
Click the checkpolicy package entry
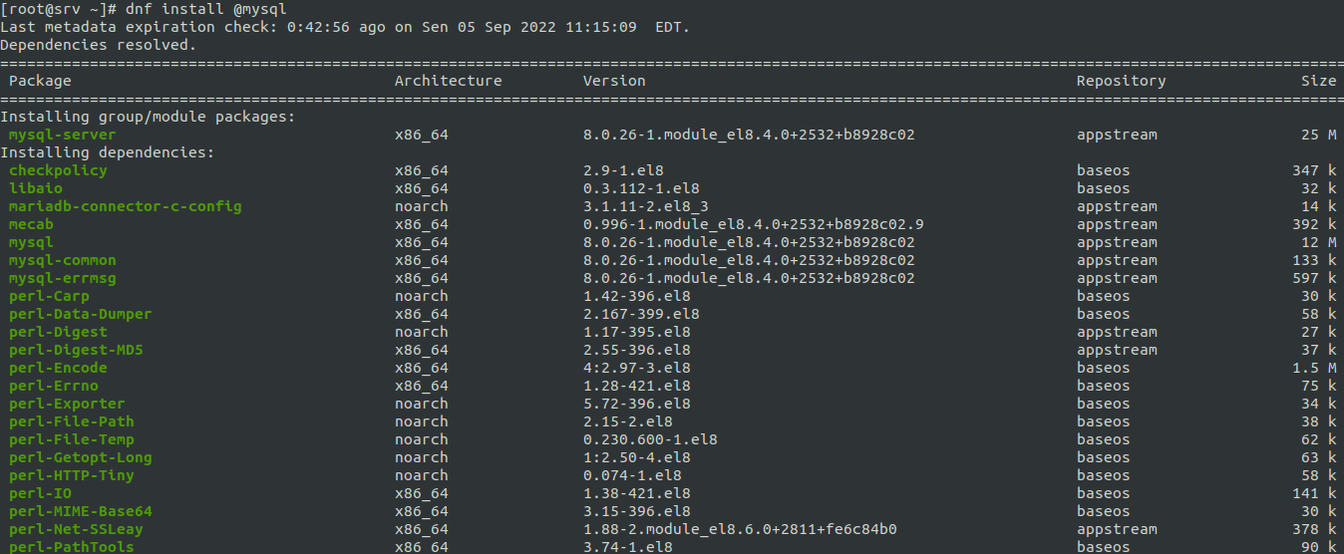58,170
